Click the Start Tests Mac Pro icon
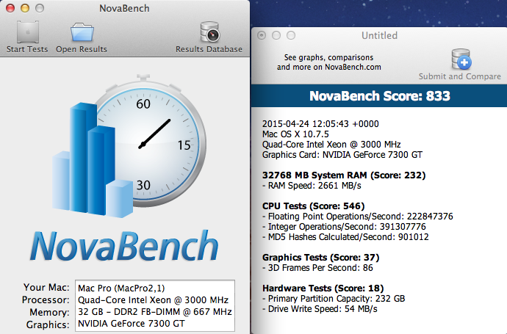 (28, 32)
